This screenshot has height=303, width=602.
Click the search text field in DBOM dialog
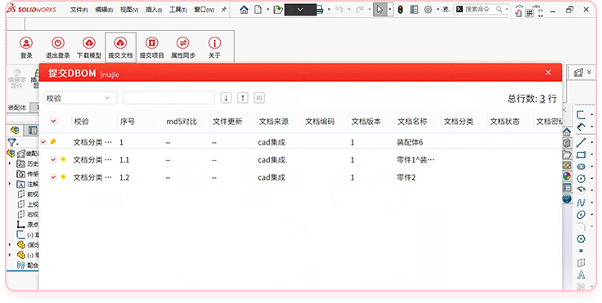click(168, 98)
